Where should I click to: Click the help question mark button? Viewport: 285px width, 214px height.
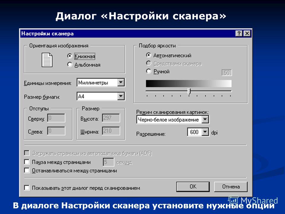pos(239,34)
